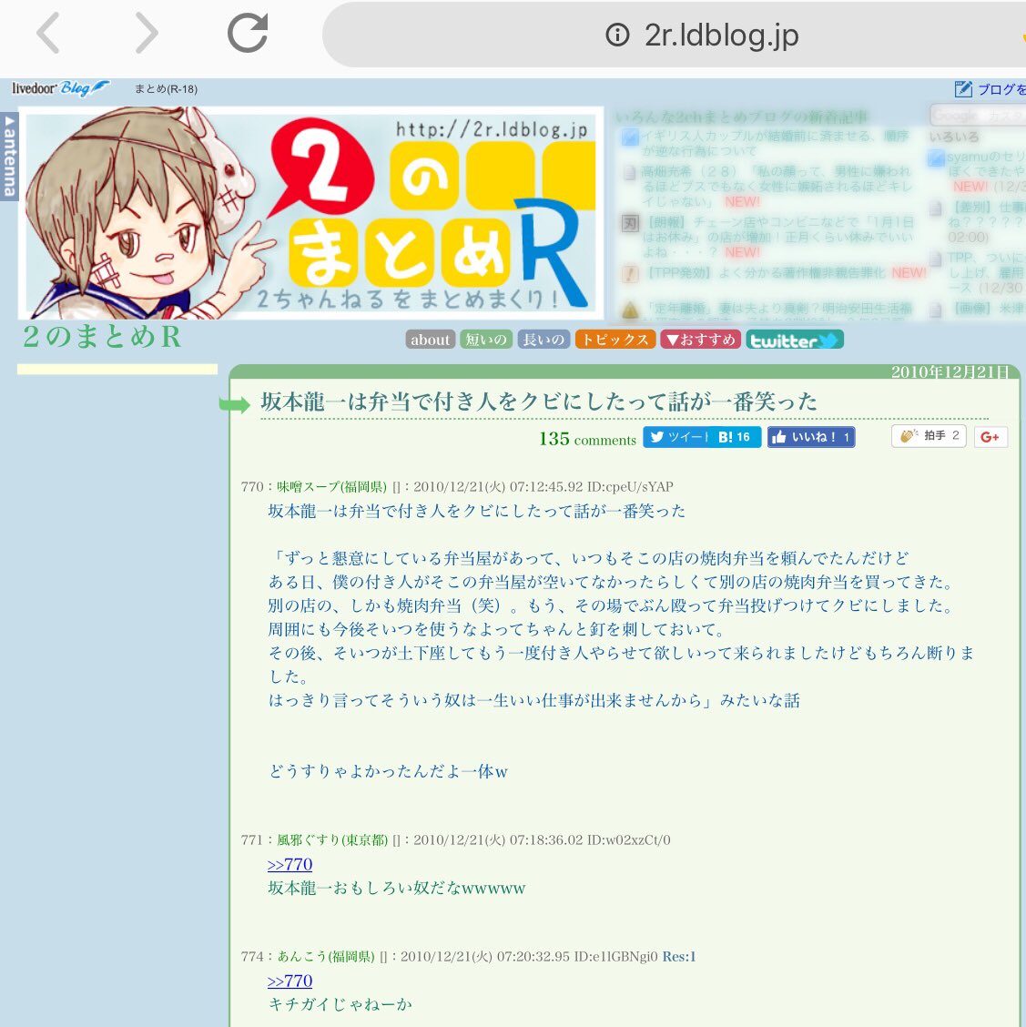This screenshot has height=1027, width=1026.
Task: Follow the >>770 anchor in post 774
Action: pos(290,981)
